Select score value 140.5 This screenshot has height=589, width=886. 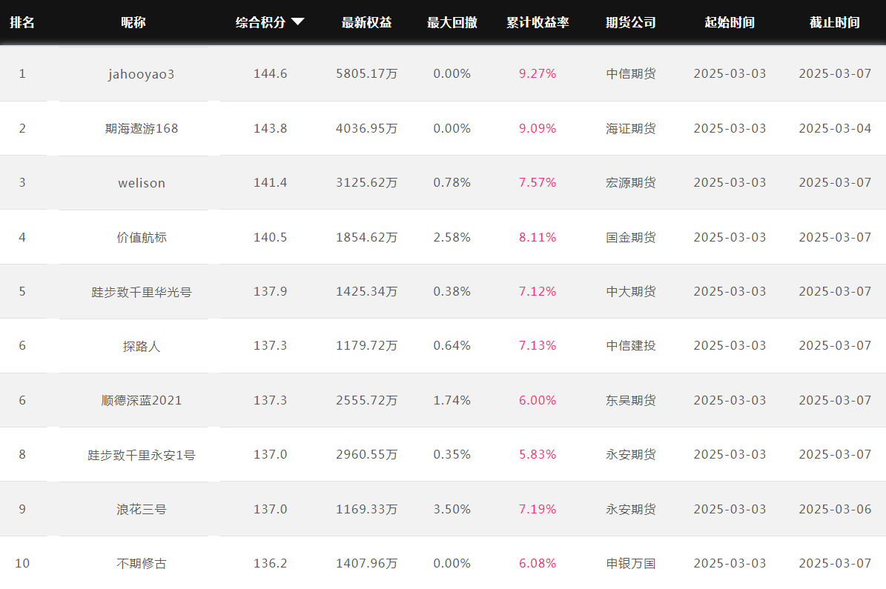tap(270, 238)
